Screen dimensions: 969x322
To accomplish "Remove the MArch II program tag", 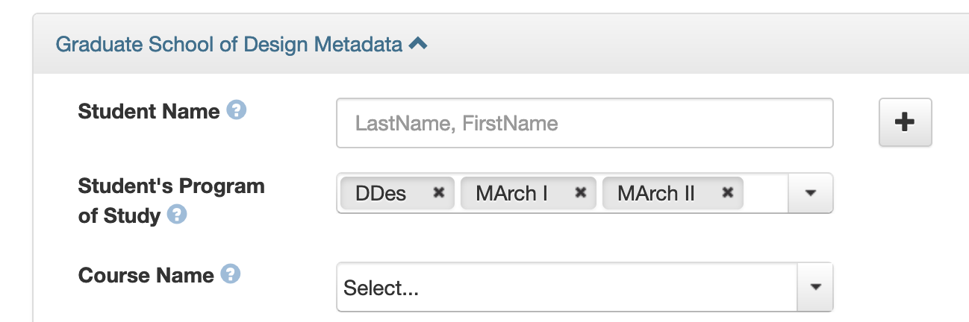I will (728, 193).
